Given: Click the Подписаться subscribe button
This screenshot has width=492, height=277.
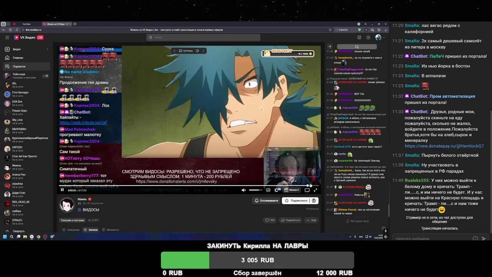Looking at the screenshot, I should (x=296, y=200).
